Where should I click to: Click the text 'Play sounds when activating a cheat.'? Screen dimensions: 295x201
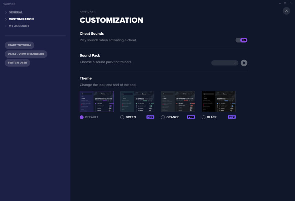[x=108, y=40]
